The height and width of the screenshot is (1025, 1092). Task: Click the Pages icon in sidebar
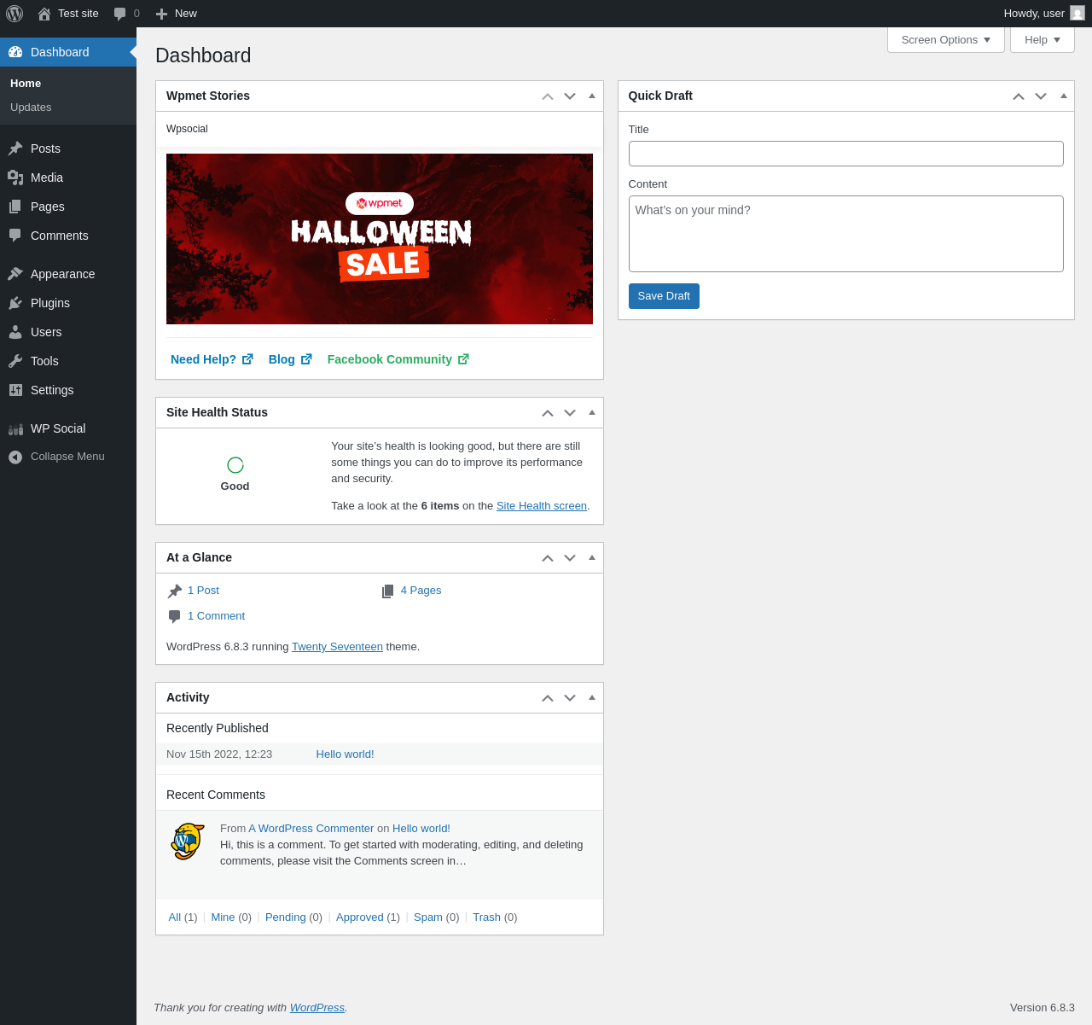tap(15, 207)
